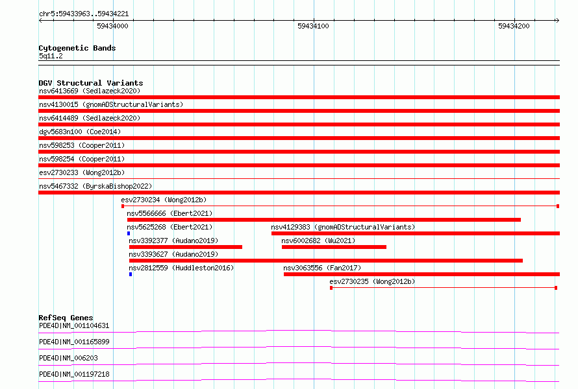
Task: Open the nsv3392377 (Audano2019) label
Action: click(x=173, y=241)
